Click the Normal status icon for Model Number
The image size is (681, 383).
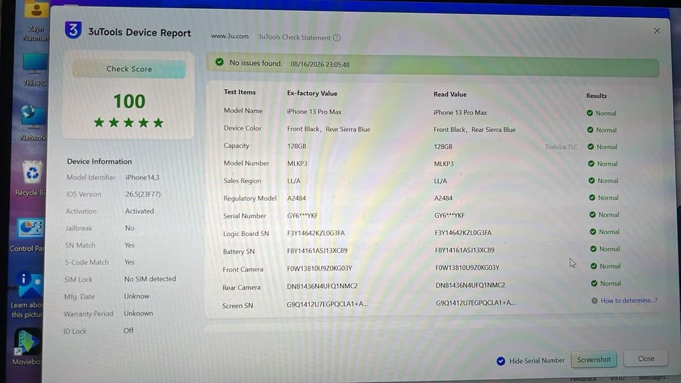591,163
